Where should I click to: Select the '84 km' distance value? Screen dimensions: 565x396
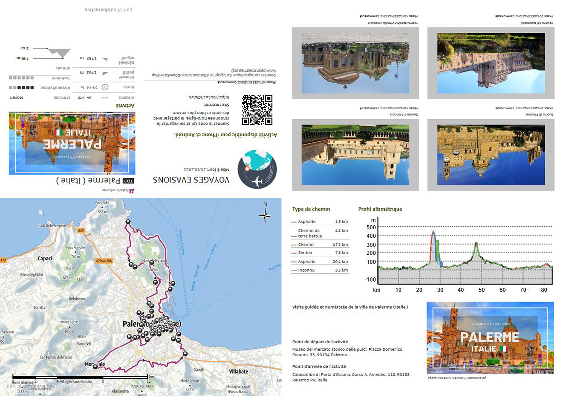tap(84, 98)
